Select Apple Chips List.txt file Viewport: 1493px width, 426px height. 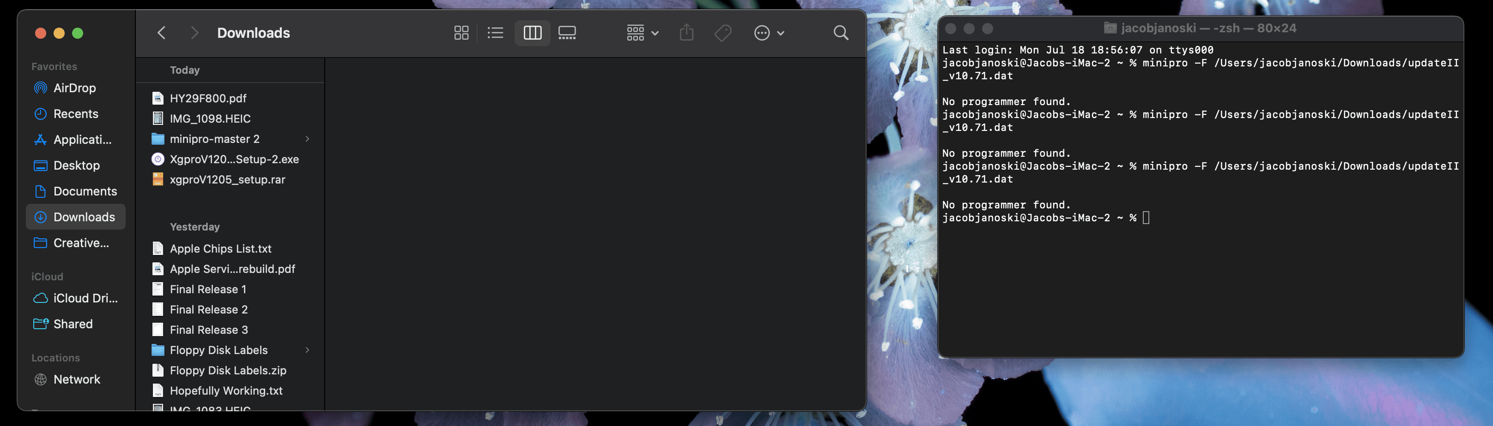[x=230, y=249]
